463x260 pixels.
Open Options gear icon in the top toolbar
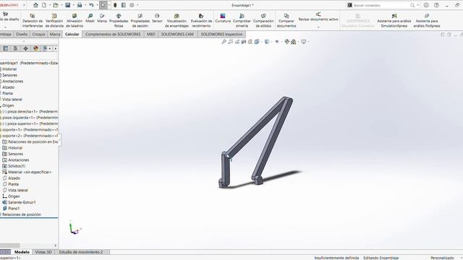click(x=132, y=5)
